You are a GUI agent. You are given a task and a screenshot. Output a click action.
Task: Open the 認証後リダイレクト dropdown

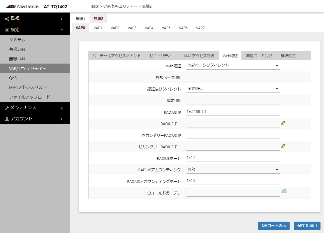233,89
